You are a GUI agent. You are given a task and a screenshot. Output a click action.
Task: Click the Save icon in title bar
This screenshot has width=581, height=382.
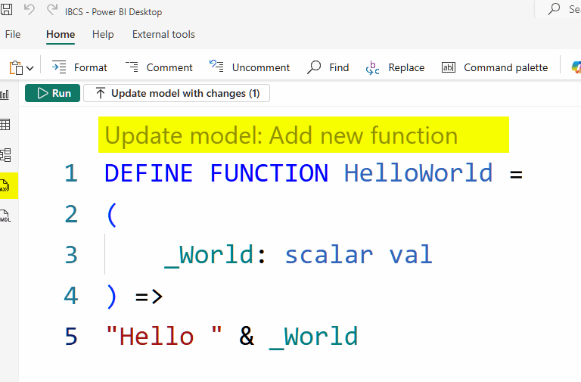6,9
